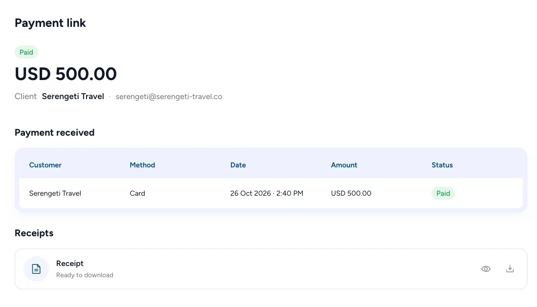Click the Status column header
537x307 pixels.
[442, 165]
